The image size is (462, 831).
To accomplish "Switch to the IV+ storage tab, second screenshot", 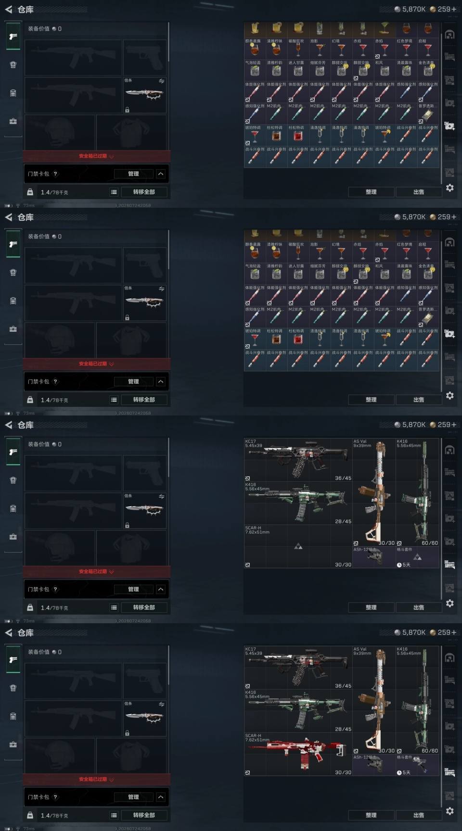I will [x=449, y=333].
